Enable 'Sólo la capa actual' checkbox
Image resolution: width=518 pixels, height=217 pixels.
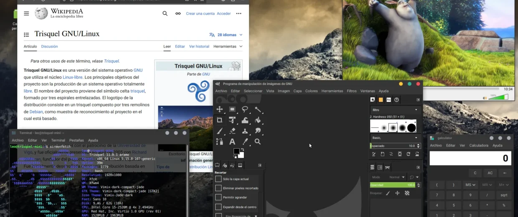click(x=218, y=179)
